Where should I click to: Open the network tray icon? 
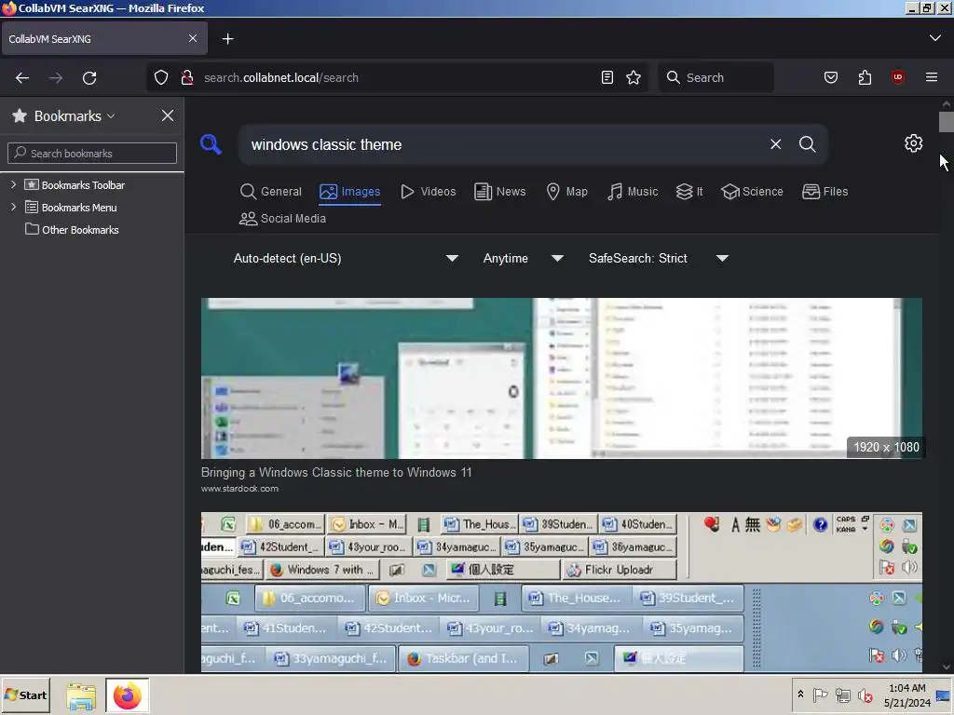pos(842,695)
